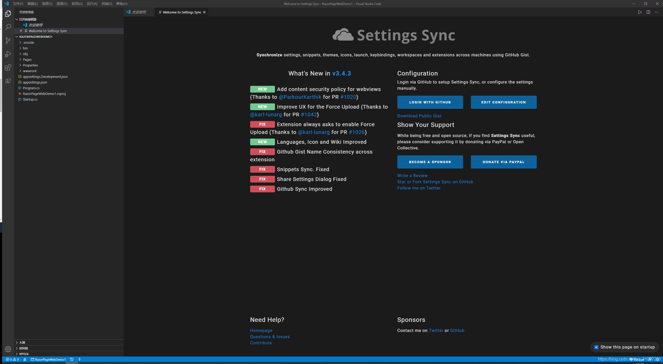Click Go Live in the status bar
The height and width of the screenshot is (364, 663).
point(637,360)
